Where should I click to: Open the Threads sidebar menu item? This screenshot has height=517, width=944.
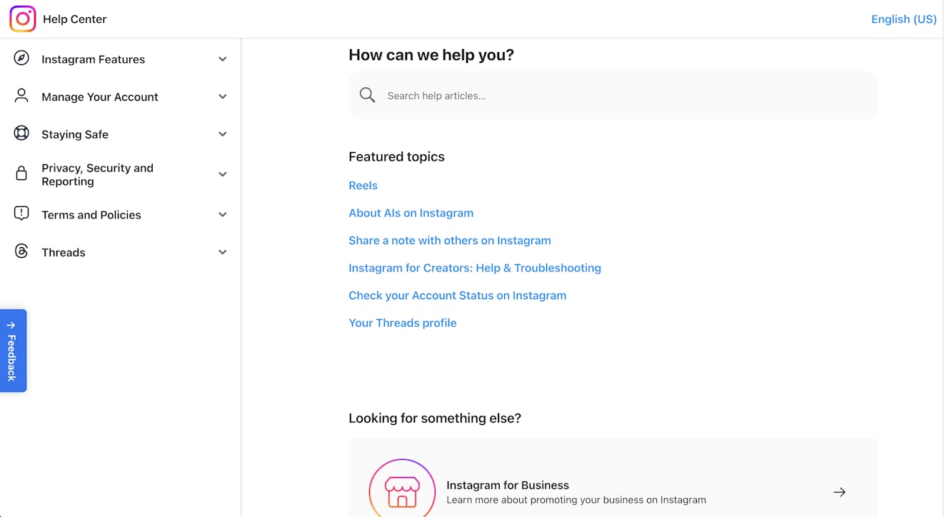[64, 252]
